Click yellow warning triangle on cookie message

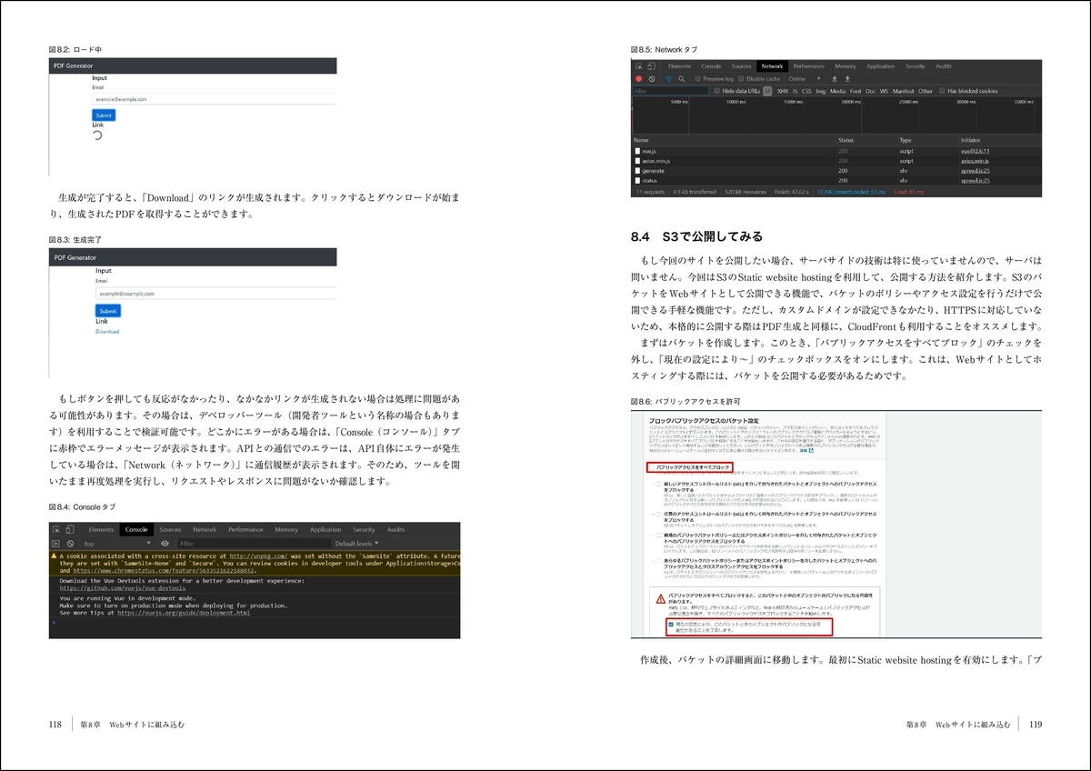click(x=53, y=556)
